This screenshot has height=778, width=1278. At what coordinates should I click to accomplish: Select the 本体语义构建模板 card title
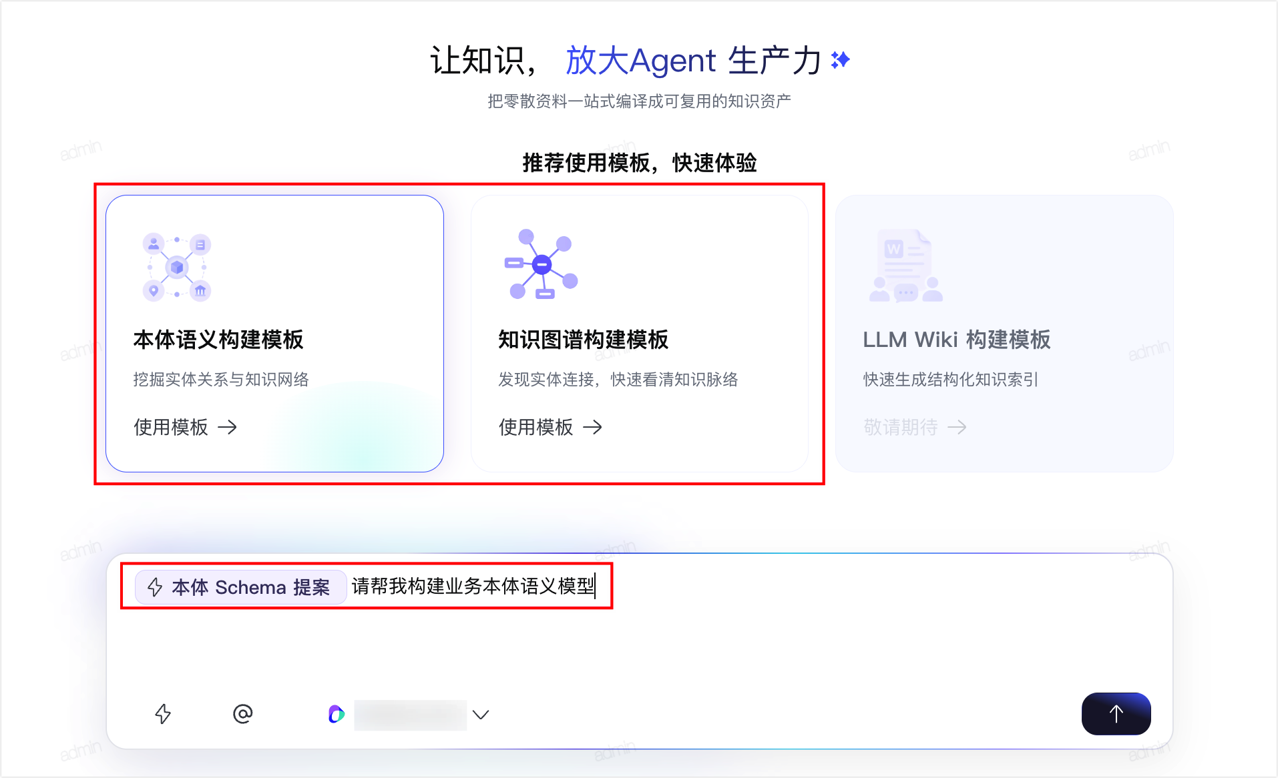tap(218, 340)
